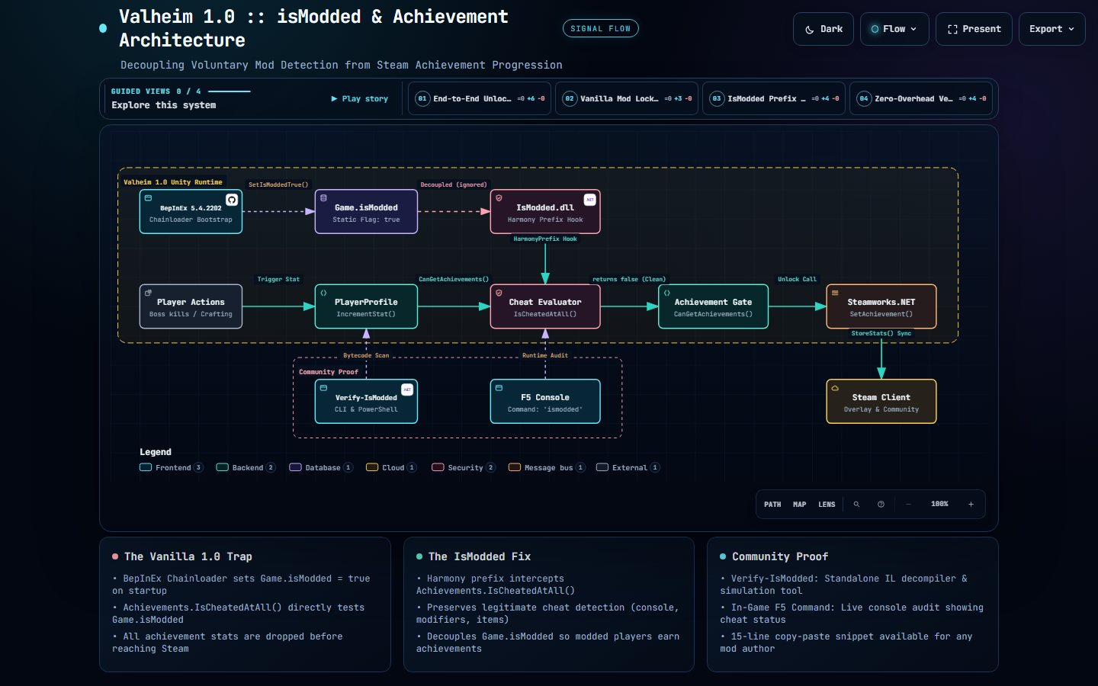This screenshot has height=686, width=1098.
Task: Switch to Dark theme
Action: click(823, 29)
